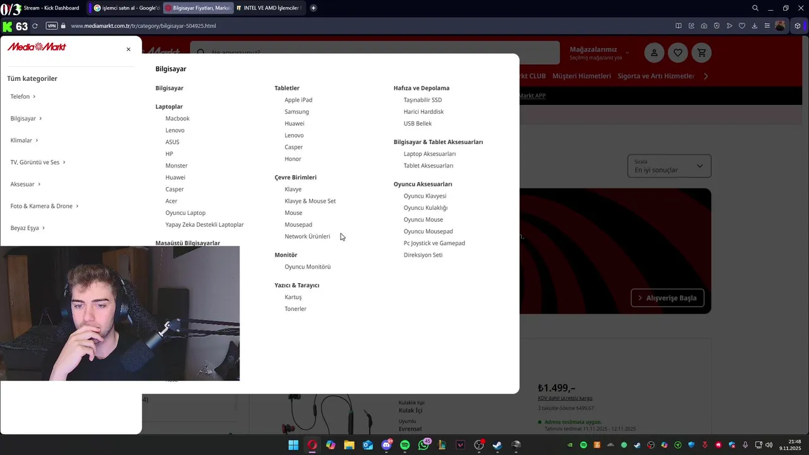Expand the Klimalar category
This screenshot has width=809, height=455.
point(24,140)
